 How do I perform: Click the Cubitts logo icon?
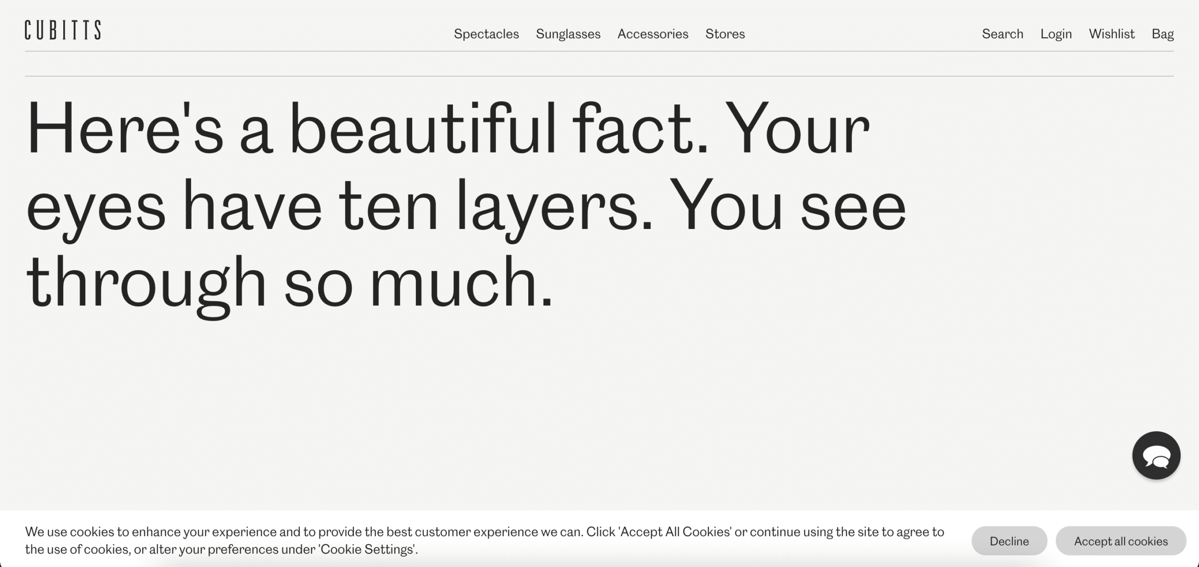coord(64,29)
